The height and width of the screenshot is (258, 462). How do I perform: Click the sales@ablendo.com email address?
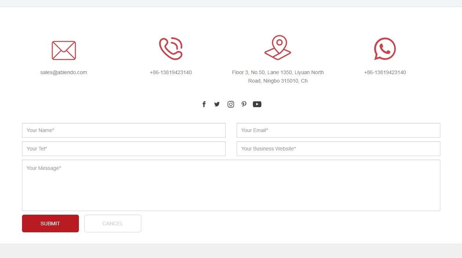click(x=64, y=72)
